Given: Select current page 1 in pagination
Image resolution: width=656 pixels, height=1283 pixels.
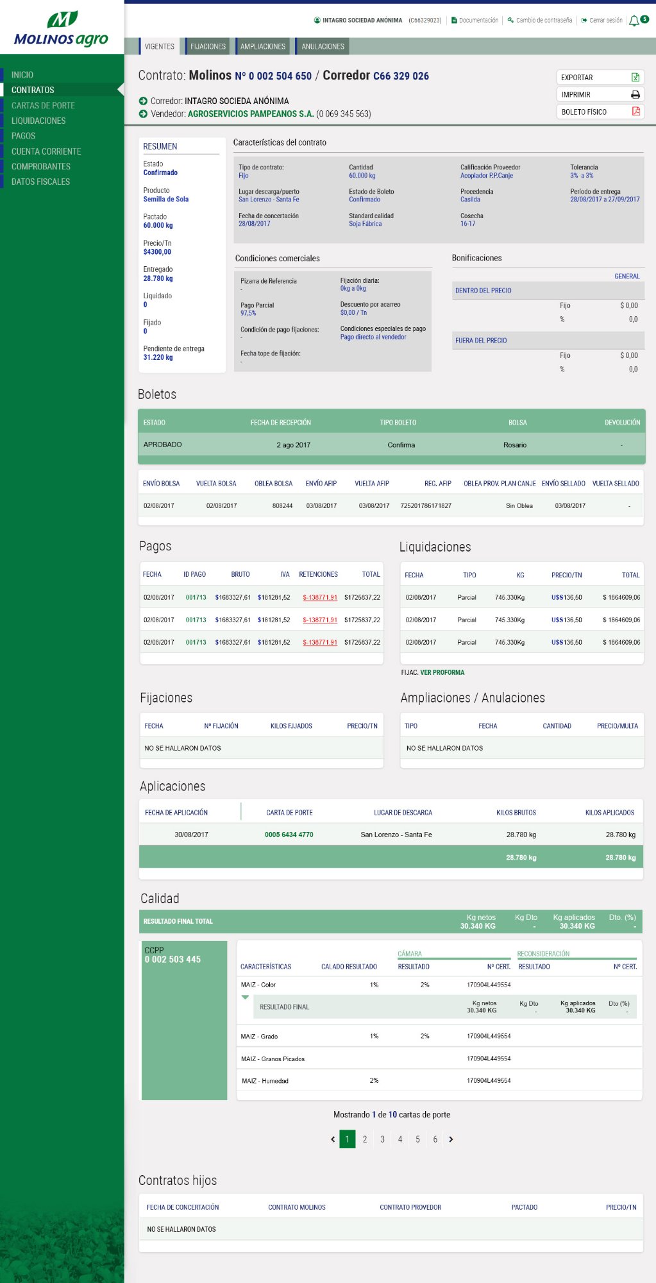Looking at the screenshot, I should (x=347, y=1139).
